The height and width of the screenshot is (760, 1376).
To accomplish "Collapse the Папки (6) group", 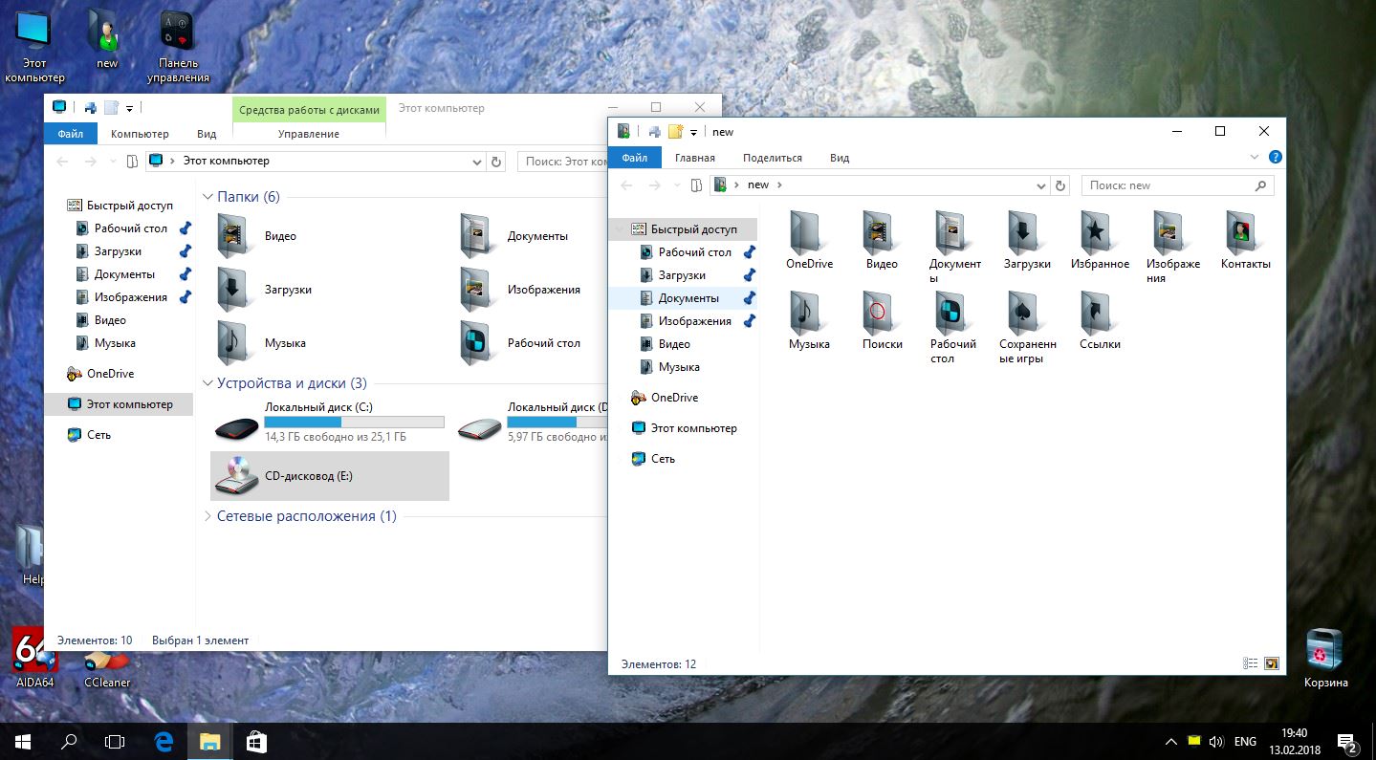I will (x=208, y=197).
